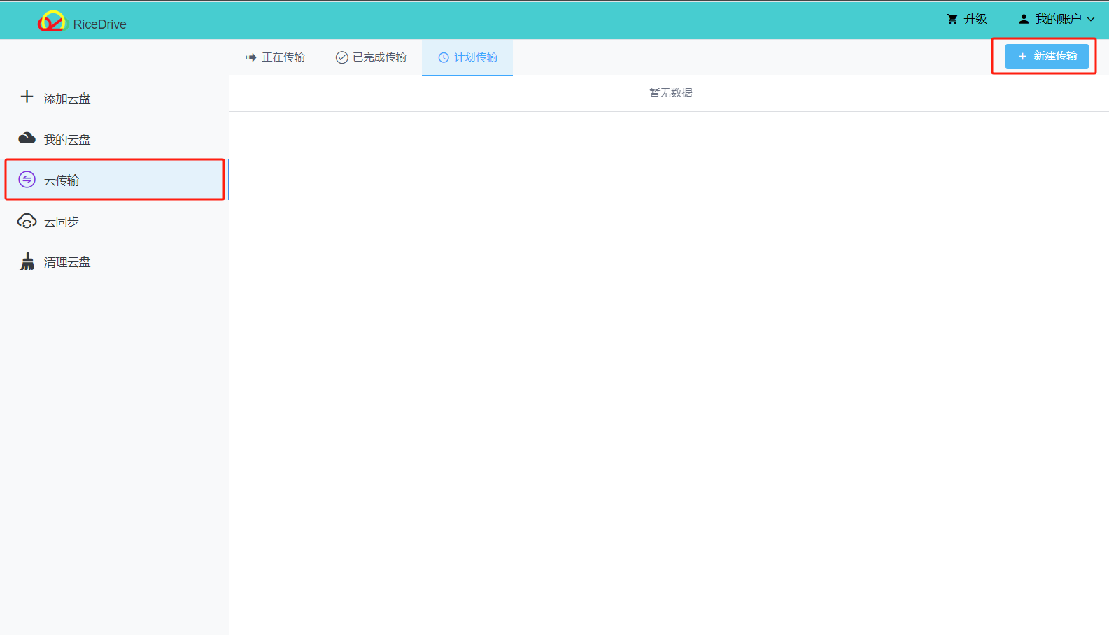This screenshot has width=1109, height=635.
Task: Click the 新建传输 button
Action: (x=1047, y=56)
